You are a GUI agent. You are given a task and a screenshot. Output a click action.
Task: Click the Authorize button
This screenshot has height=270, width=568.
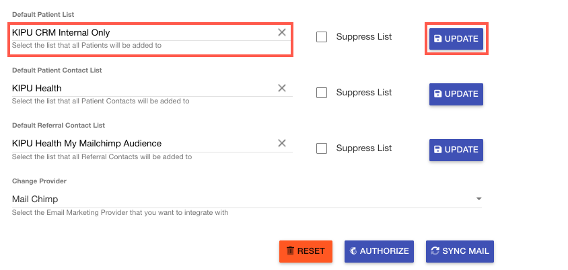click(378, 251)
